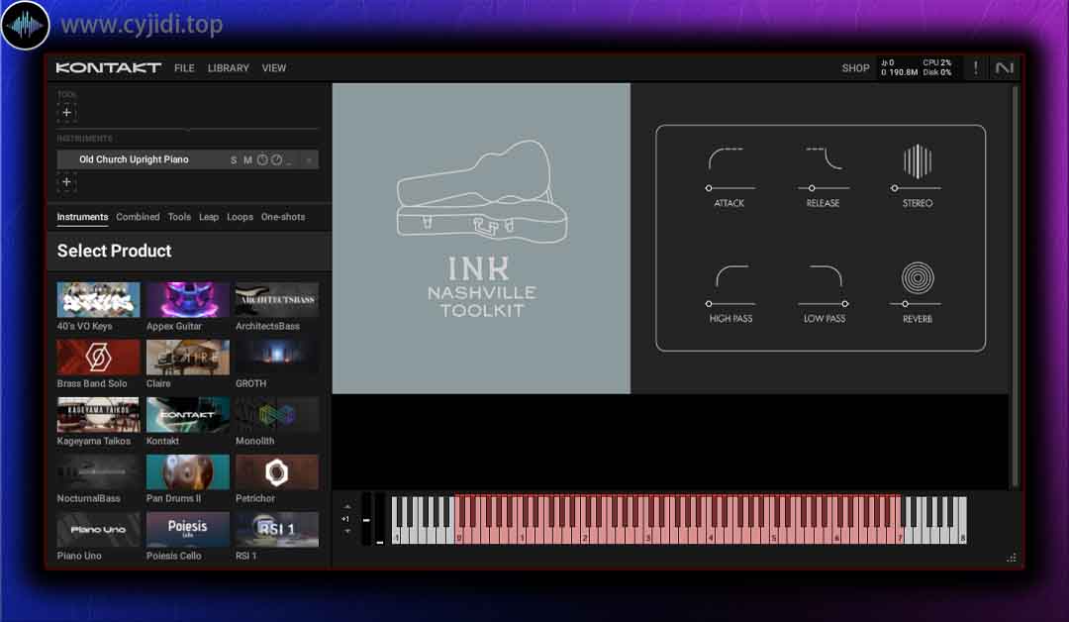Shift keyboard octave up with arrow
Screen dimensions: 1069x622
point(347,507)
